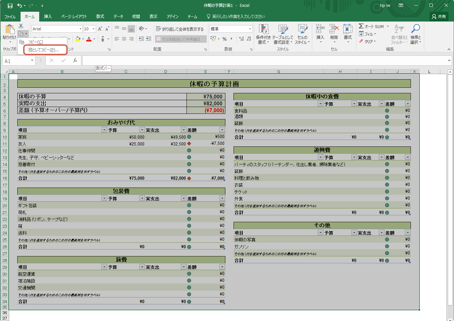Center text horizontally icon

click(124, 39)
